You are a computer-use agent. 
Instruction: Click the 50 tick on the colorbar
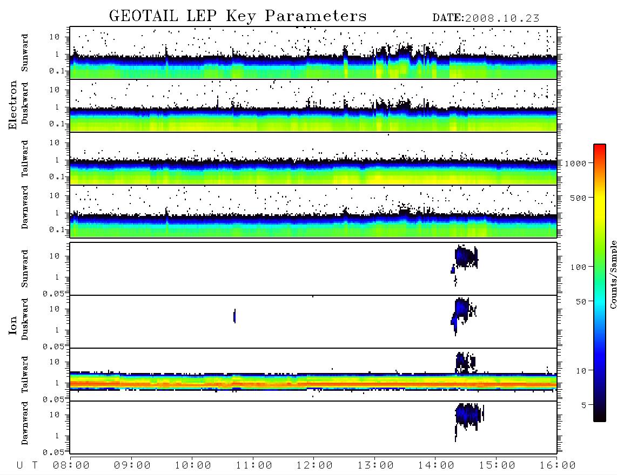[x=581, y=302]
